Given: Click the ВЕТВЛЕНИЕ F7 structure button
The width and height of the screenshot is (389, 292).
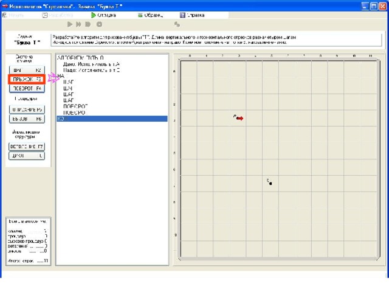Looking at the screenshot, I should point(27,147).
